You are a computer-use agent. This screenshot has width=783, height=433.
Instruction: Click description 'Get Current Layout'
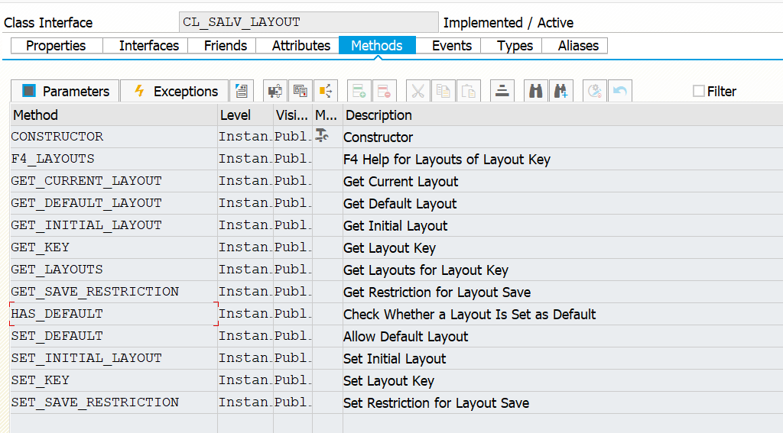[x=401, y=182]
